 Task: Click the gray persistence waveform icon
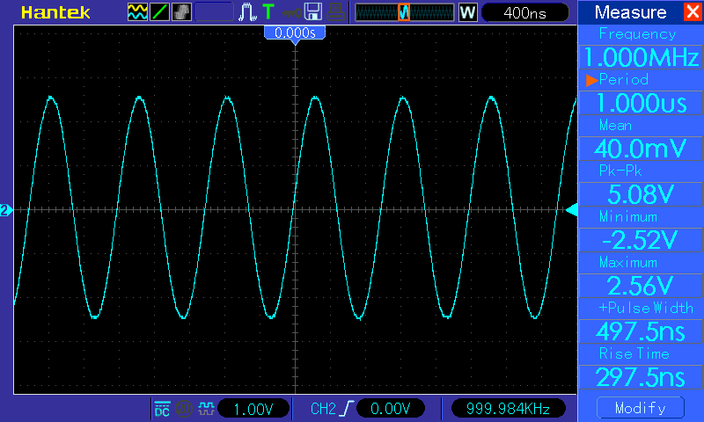point(181,12)
